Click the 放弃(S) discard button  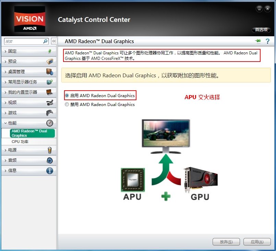[226, 242]
